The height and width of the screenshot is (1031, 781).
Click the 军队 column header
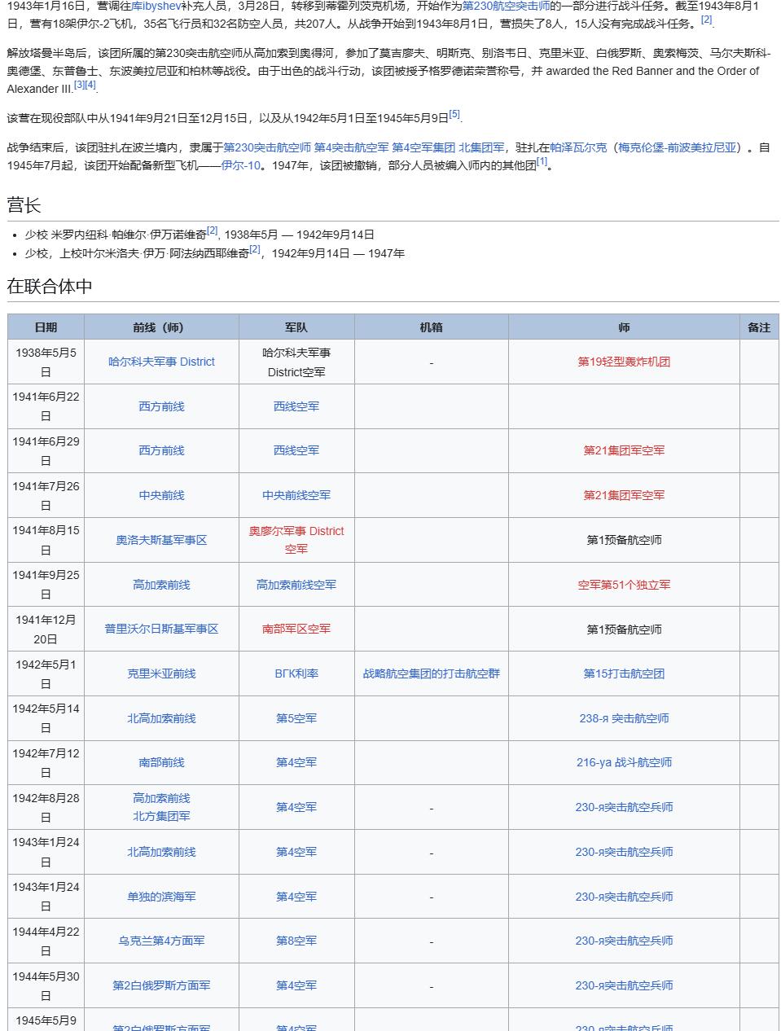[x=296, y=327]
